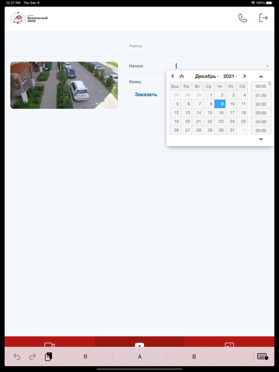The image size is (279, 372).
Task: Jump to today with home icon
Action: click(182, 76)
